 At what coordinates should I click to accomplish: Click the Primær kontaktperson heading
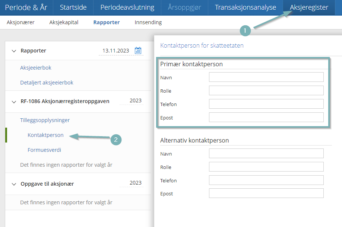(x=191, y=64)
